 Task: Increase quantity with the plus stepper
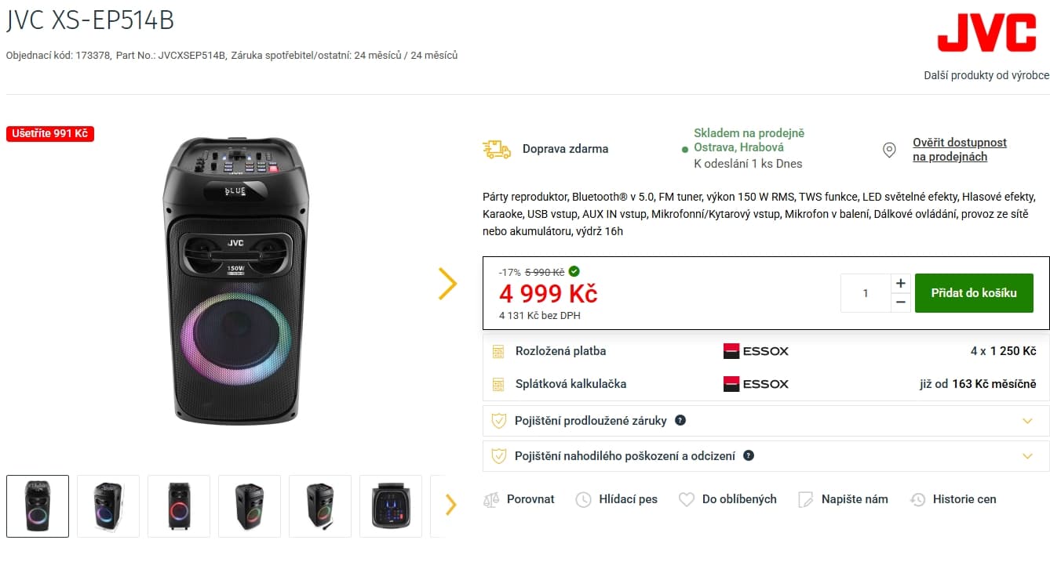point(900,283)
